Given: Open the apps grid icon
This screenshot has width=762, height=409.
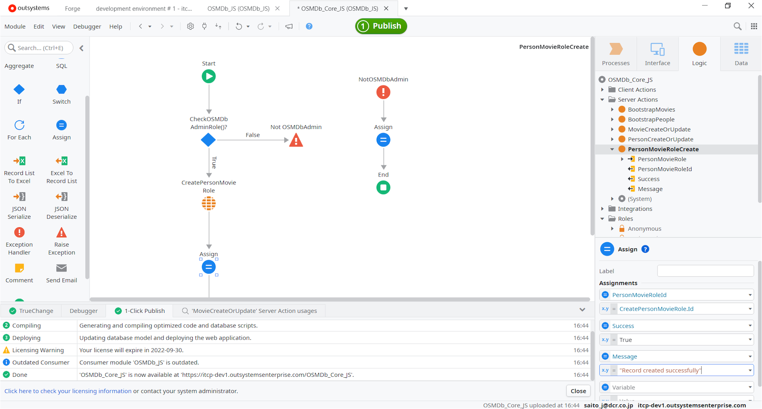Looking at the screenshot, I should 754,26.
